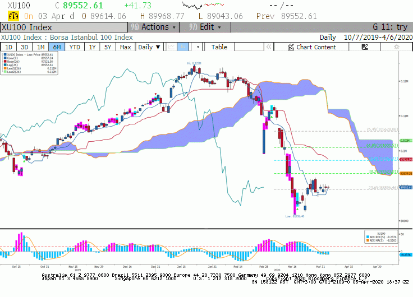Viewport: 413px width, 297px height.
Task: Click the double-left collapse arrows icon
Action: pos(269,47)
